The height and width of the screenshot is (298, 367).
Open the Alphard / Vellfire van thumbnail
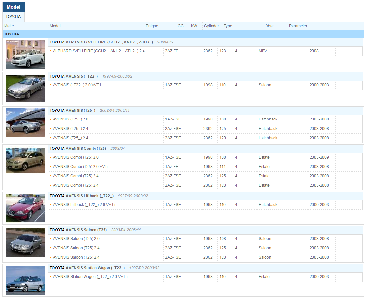tap(25, 54)
